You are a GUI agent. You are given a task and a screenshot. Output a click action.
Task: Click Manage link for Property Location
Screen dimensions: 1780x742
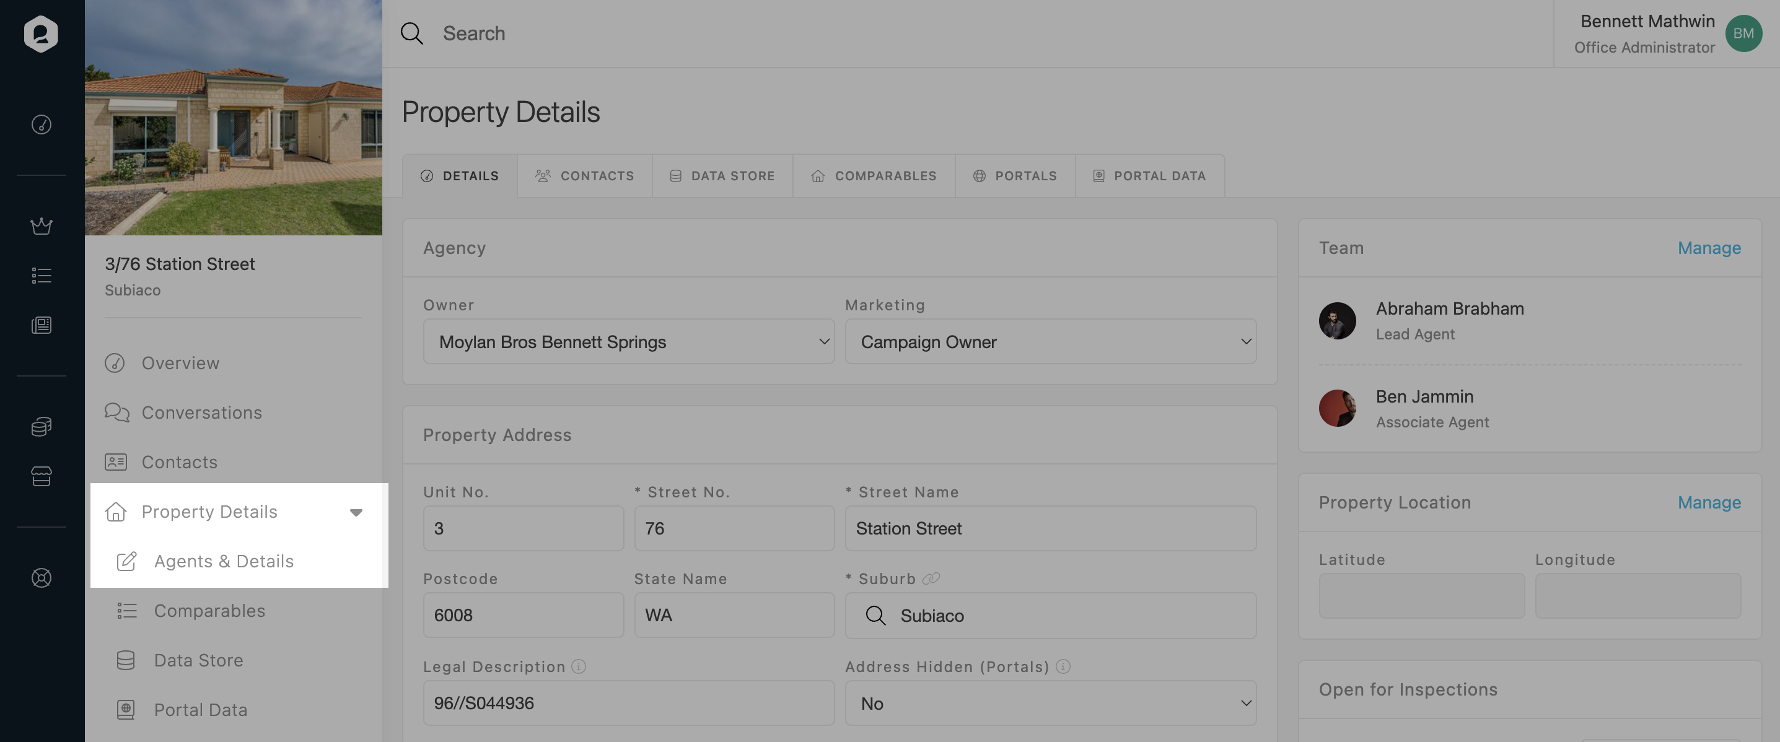coord(1708,502)
